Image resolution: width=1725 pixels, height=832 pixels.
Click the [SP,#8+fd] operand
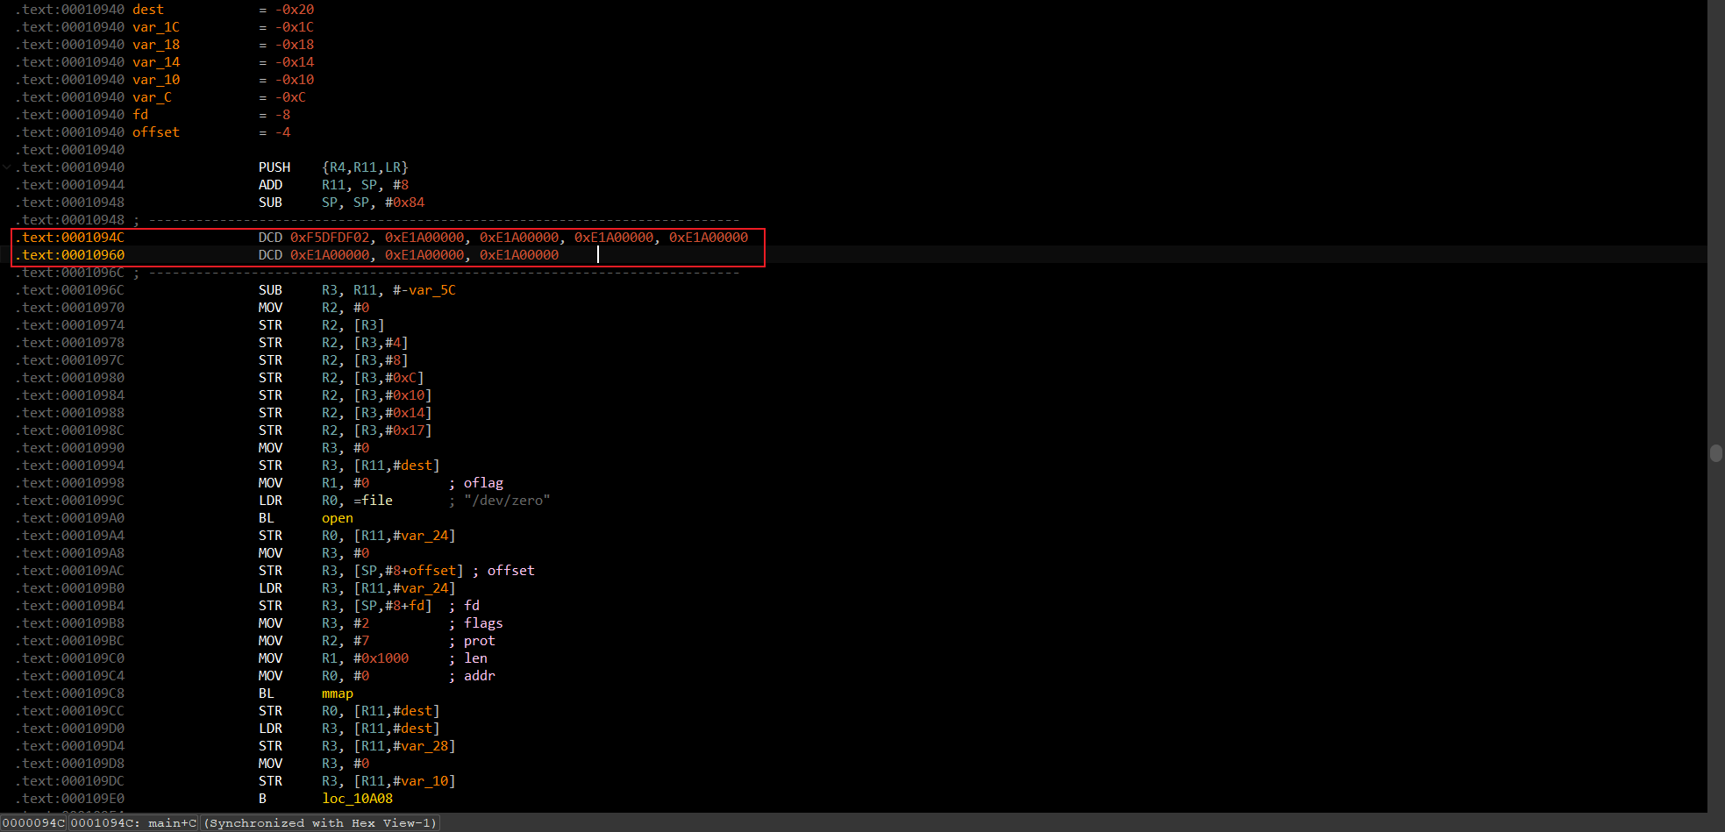(x=393, y=606)
